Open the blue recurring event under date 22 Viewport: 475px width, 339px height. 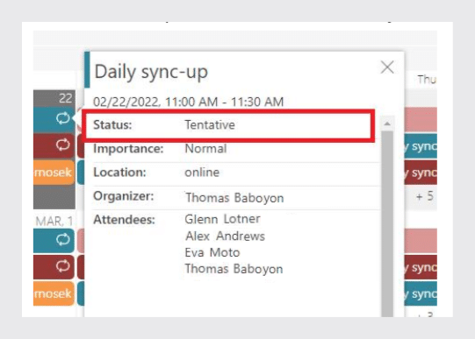pyautogui.click(x=54, y=119)
